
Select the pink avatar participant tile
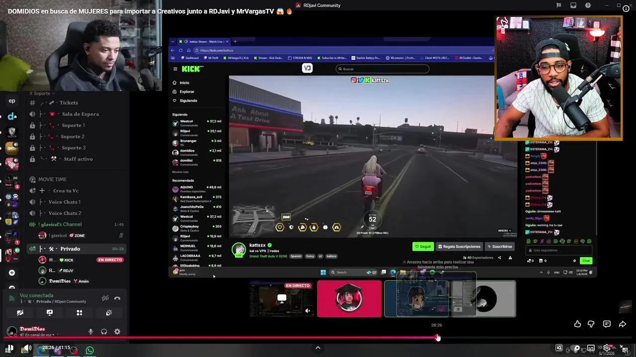tap(349, 298)
